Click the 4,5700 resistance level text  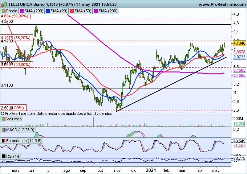[x=7, y=21]
